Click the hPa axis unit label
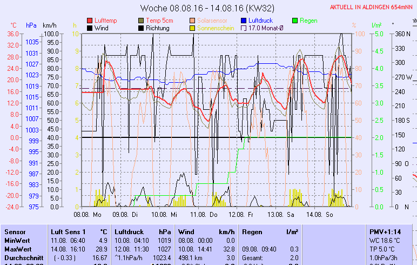The height and width of the screenshot is (265, 417). click(x=31, y=25)
